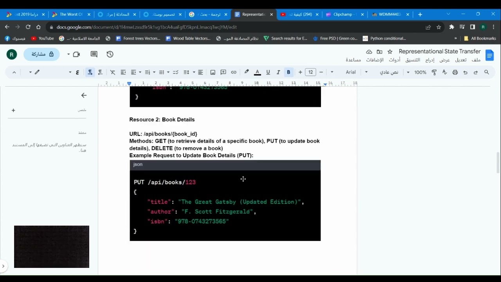Click the مشاركة share button

(41, 54)
